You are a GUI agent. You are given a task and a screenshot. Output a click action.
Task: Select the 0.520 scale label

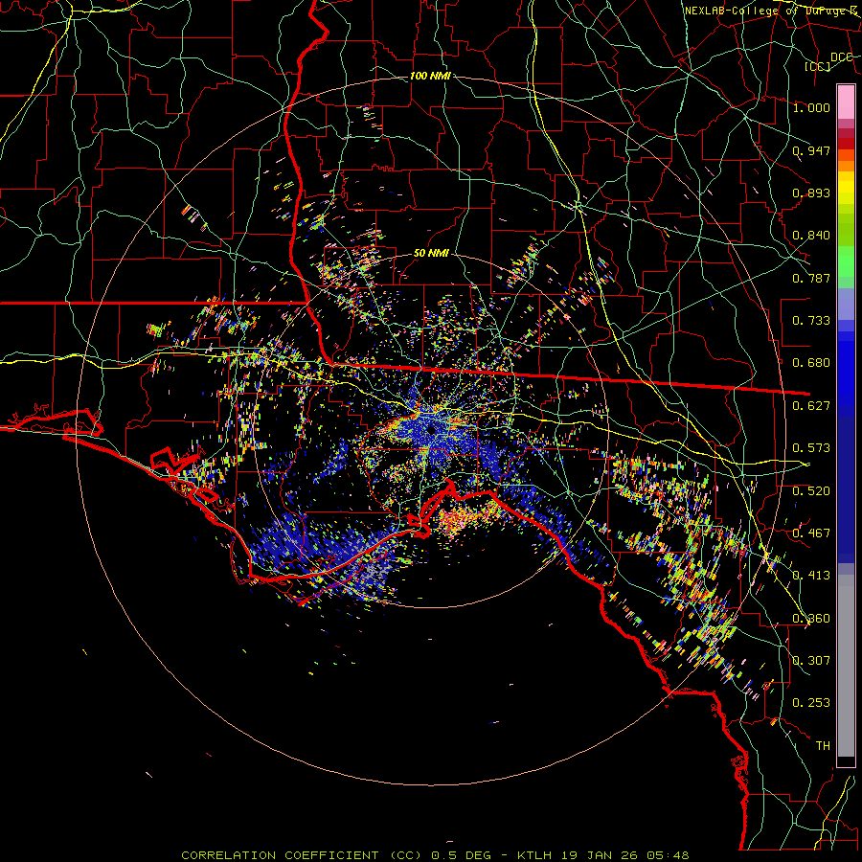click(811, 491)
